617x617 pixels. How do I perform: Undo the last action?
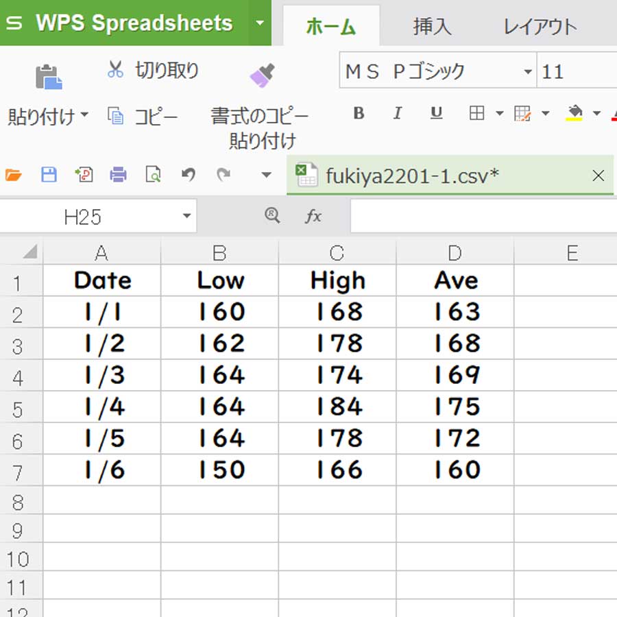(188, 174)
